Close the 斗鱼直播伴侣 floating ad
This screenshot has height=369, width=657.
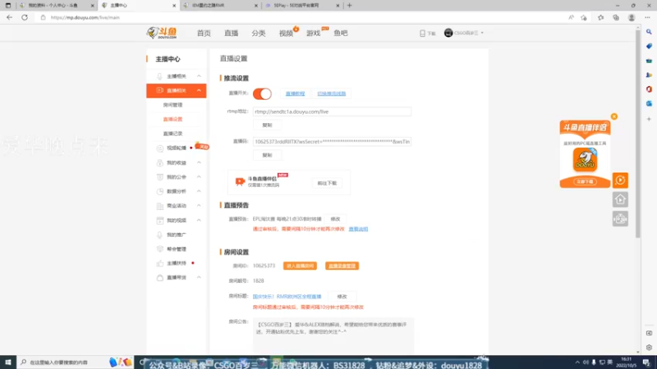(614, 116)
